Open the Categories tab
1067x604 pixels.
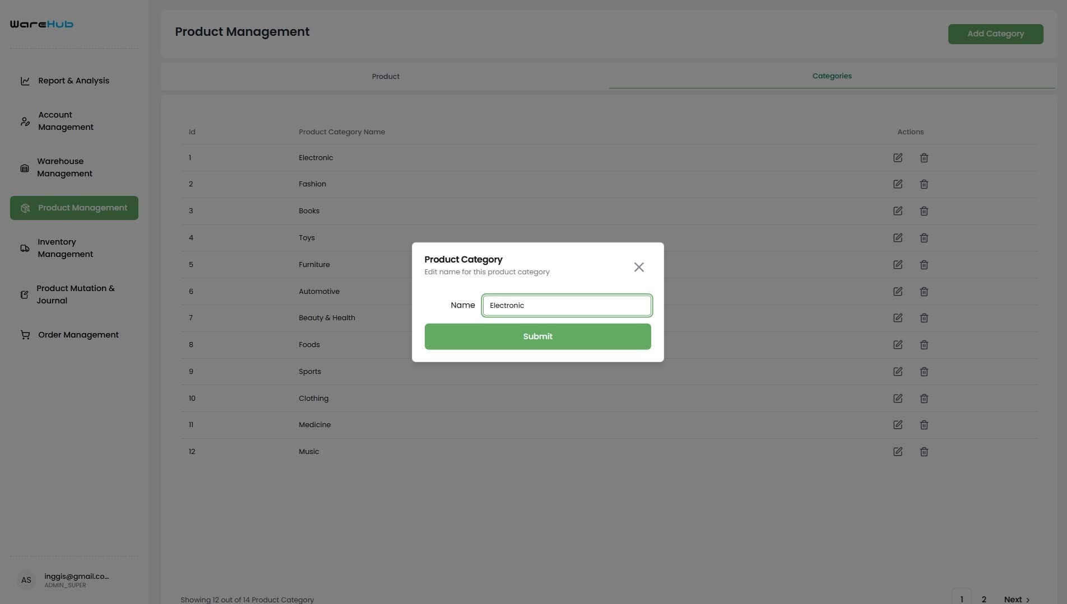click(832, 76)
